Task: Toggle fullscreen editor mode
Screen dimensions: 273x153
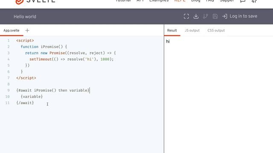Action: 186,16
